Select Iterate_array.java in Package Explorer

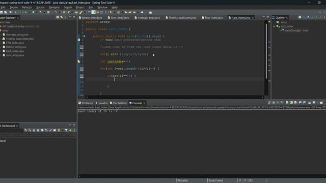[16, 47]
